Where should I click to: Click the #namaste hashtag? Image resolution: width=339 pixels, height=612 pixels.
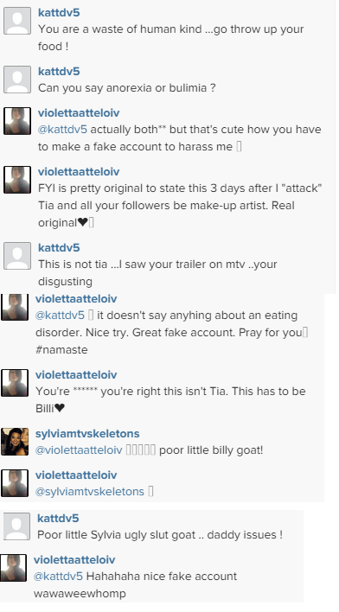pos(61,350)
